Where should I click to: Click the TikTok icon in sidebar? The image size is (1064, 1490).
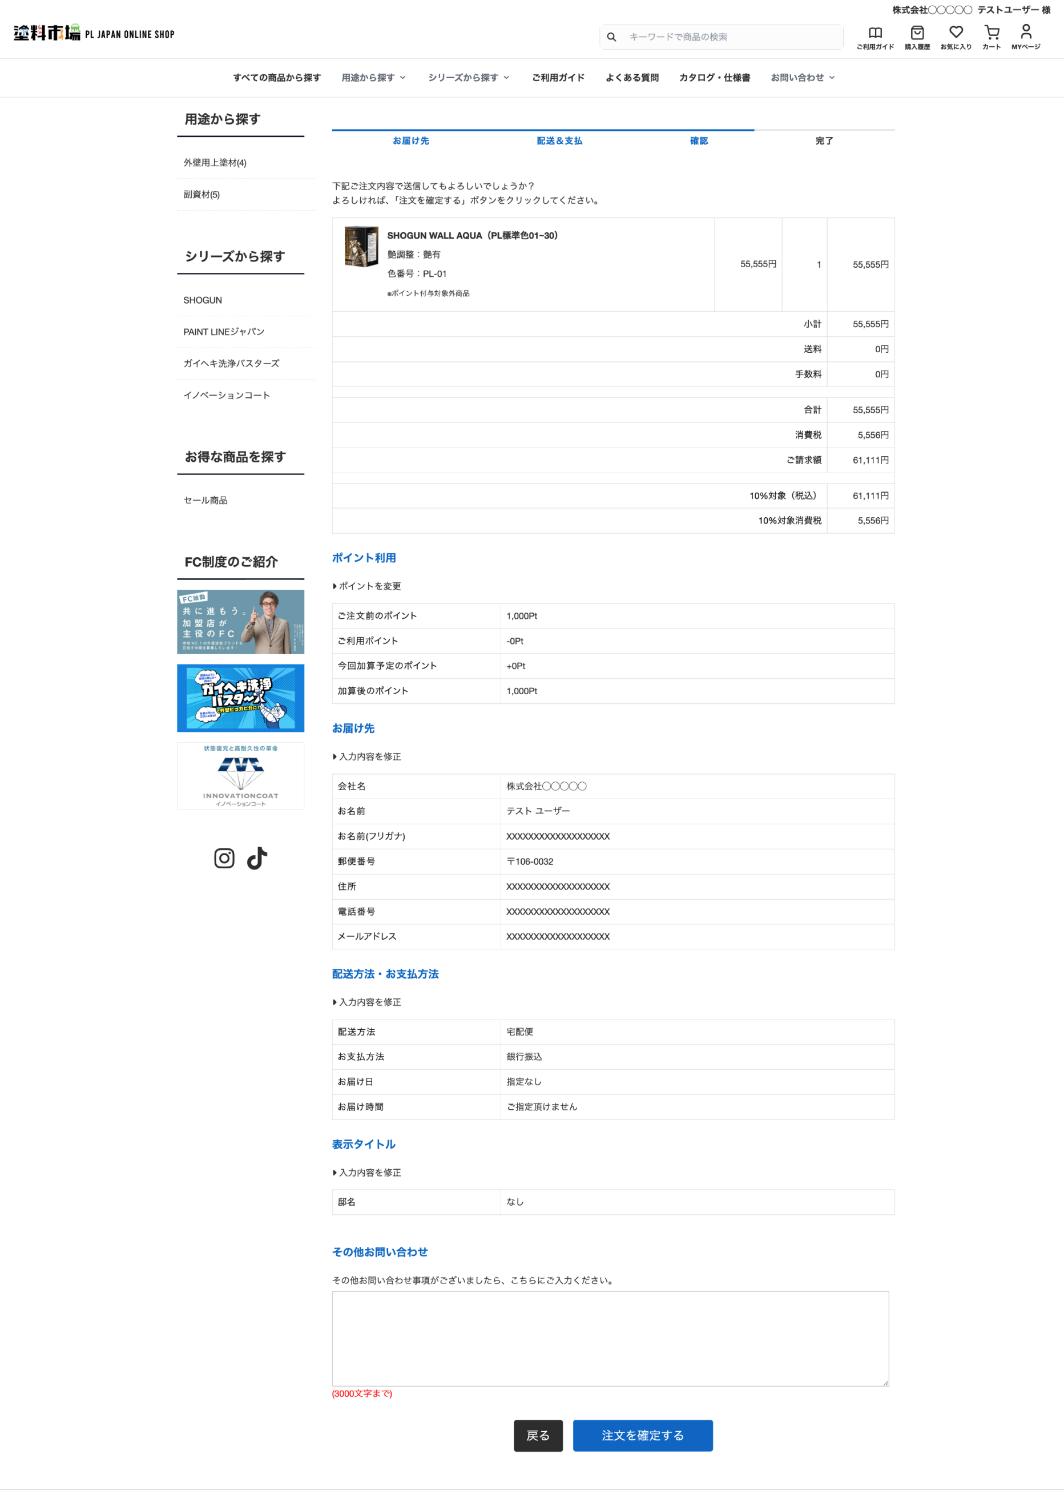(x=257, y=857)
